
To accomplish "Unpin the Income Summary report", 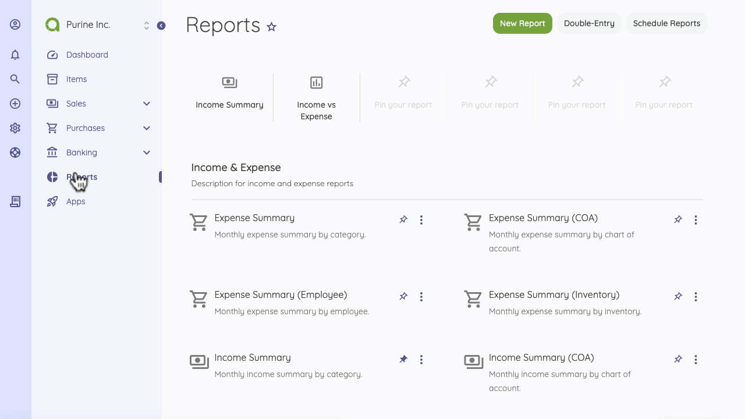I will pos(403,359).
